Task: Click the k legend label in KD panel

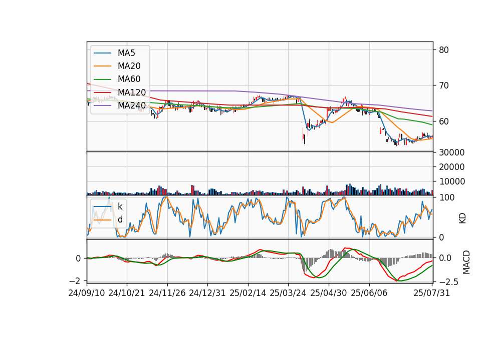Action: click(120, 206)
